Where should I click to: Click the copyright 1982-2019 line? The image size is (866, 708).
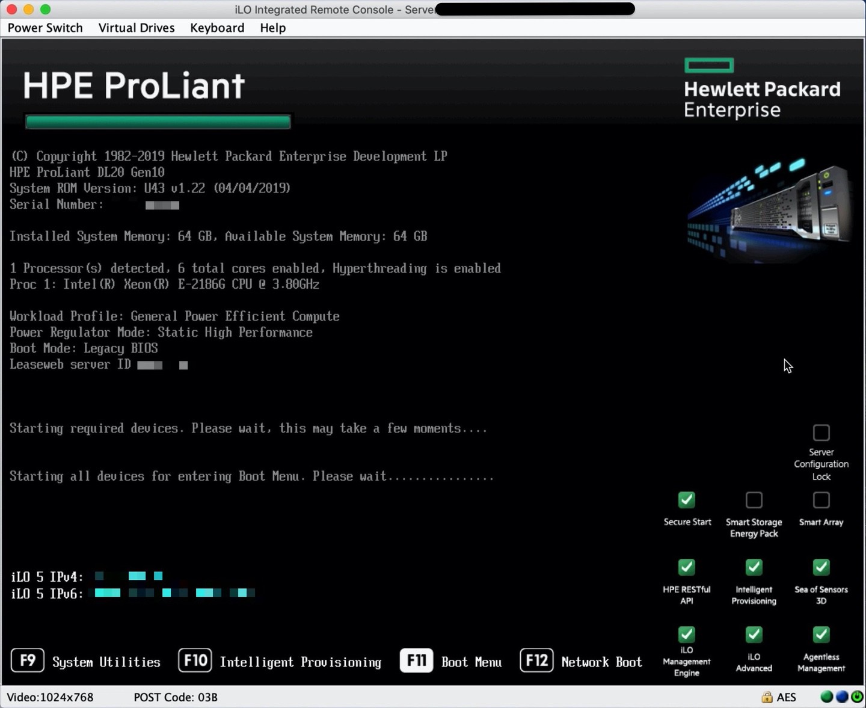pyautogui.click(x=229, y=156)
